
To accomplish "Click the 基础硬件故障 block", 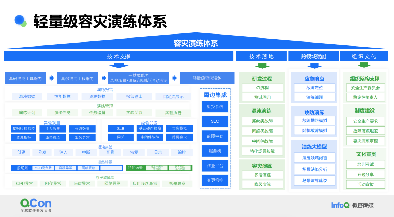I will [x=150, y=129].
